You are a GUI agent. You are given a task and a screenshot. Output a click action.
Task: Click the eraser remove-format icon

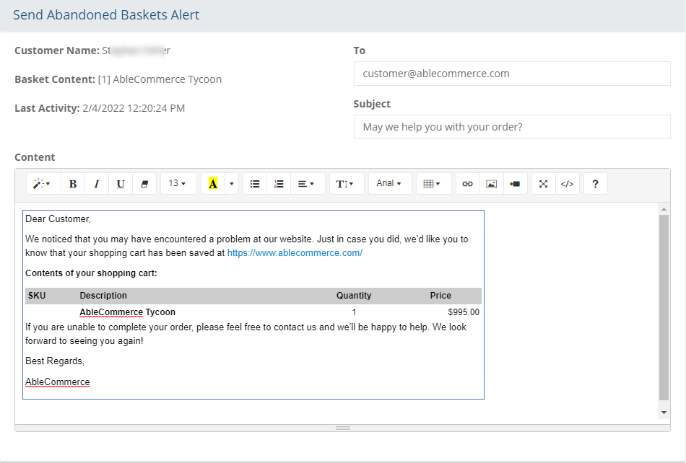(x=144, y=184)
